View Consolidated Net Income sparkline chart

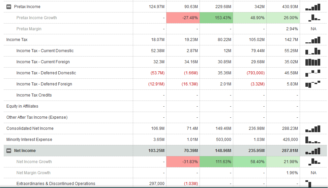point(313,129)
